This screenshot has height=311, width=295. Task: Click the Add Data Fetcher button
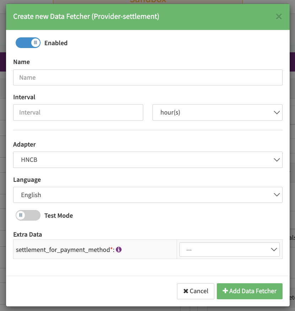tap(250, 291)
